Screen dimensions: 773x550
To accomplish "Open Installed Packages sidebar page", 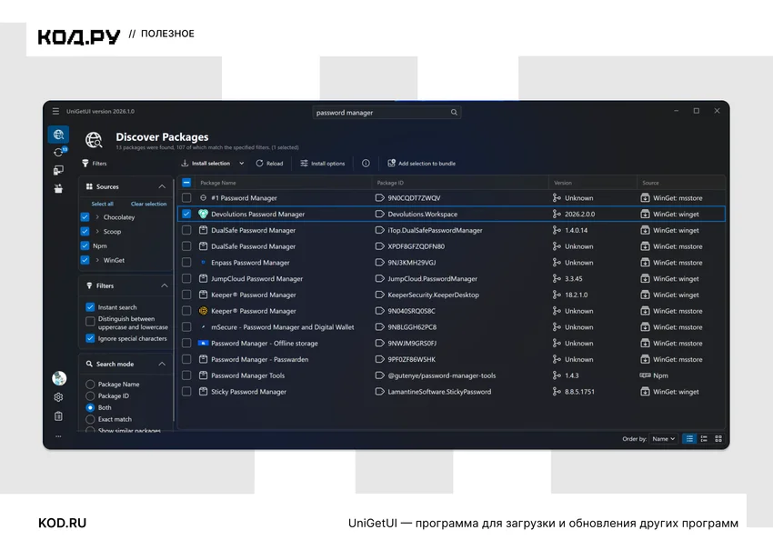I will pos(58,171).
